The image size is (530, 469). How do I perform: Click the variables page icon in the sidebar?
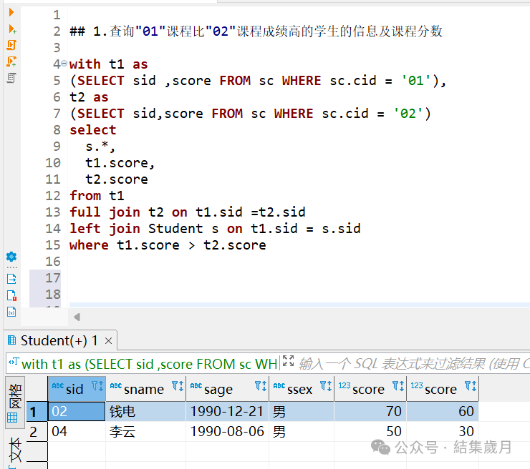(11, 312)
